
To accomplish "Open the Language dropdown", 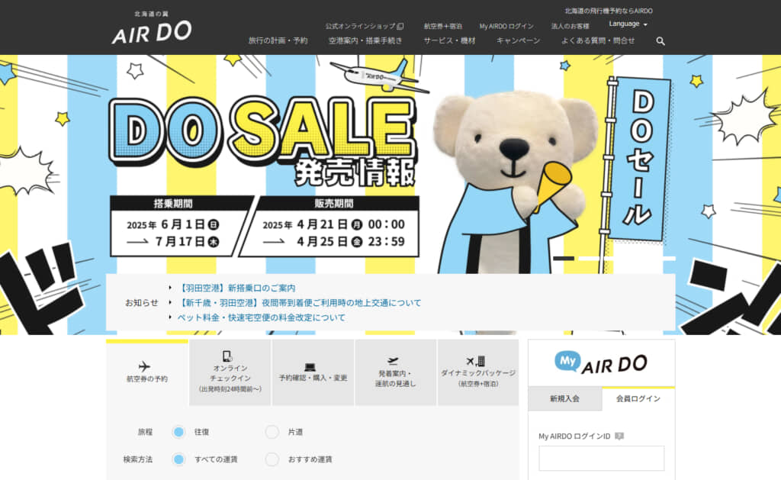I will click(x=628, y=24).
